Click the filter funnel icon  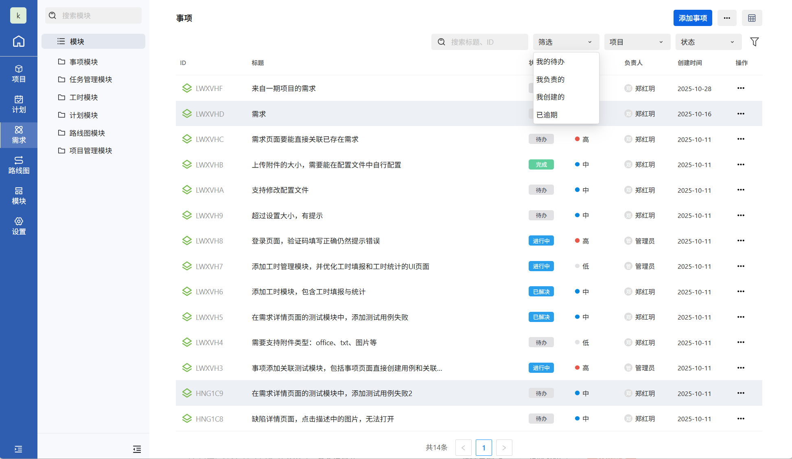[x=754, y=42]
